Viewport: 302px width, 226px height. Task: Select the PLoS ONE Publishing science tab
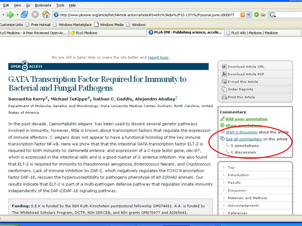(186, 32)
